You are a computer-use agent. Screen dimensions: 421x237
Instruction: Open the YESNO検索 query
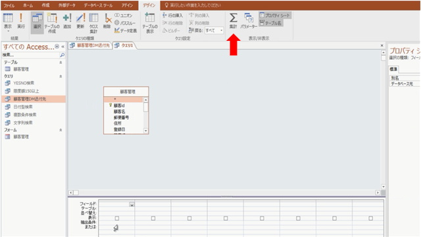24,83
